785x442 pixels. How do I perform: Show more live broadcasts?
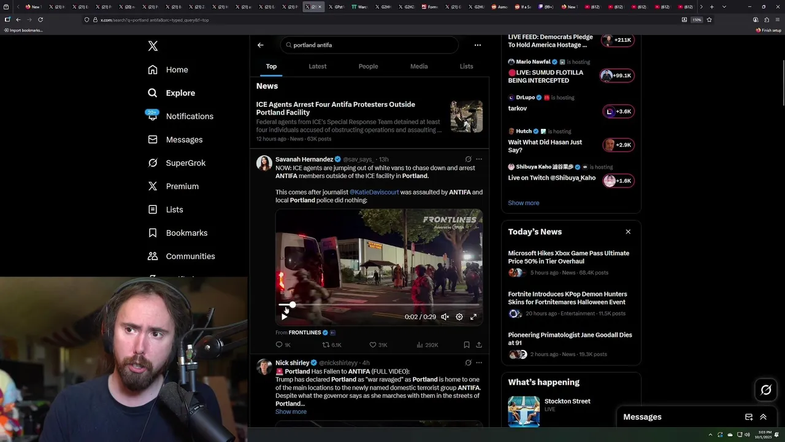click(x=524, y=203)
